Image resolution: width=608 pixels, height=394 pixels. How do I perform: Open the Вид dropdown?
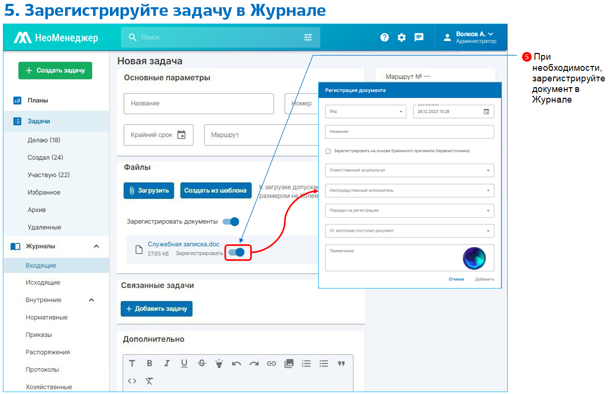pos(366,111)
